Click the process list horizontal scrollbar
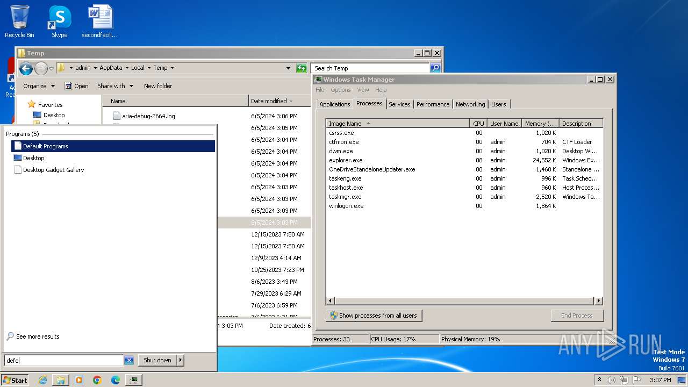688x387 pixels. click(x=464, y=301)
